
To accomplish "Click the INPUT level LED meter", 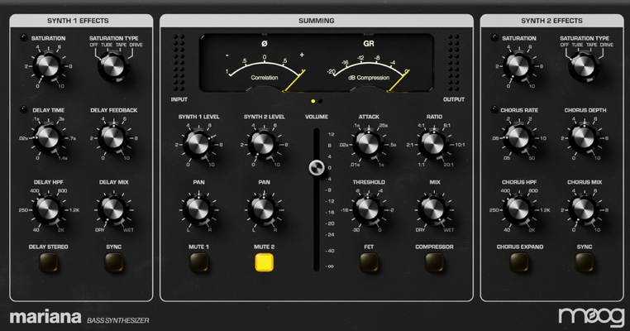I will (179, 63).
